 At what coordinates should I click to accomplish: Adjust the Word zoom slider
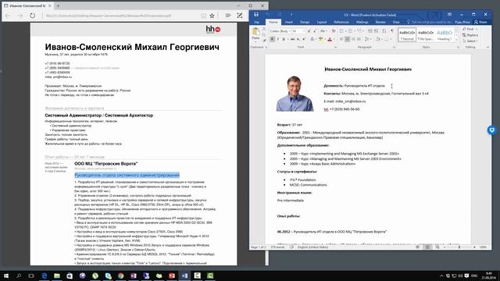[459, 247]
